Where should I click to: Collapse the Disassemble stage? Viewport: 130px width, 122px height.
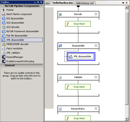(96, 45)
